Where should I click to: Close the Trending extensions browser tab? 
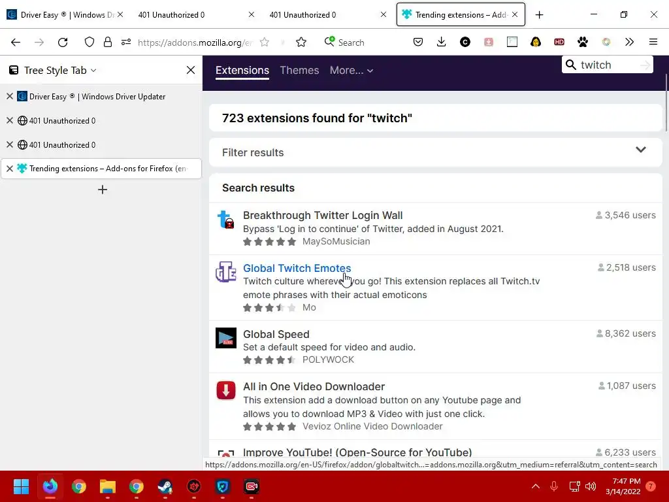515,15
